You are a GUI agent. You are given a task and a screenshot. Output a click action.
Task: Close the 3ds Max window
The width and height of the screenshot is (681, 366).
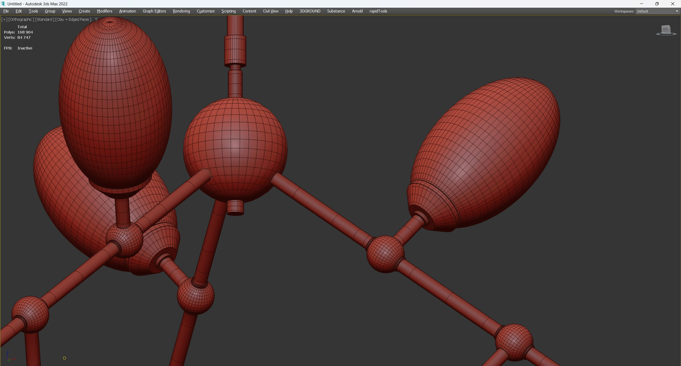point(673,4)
